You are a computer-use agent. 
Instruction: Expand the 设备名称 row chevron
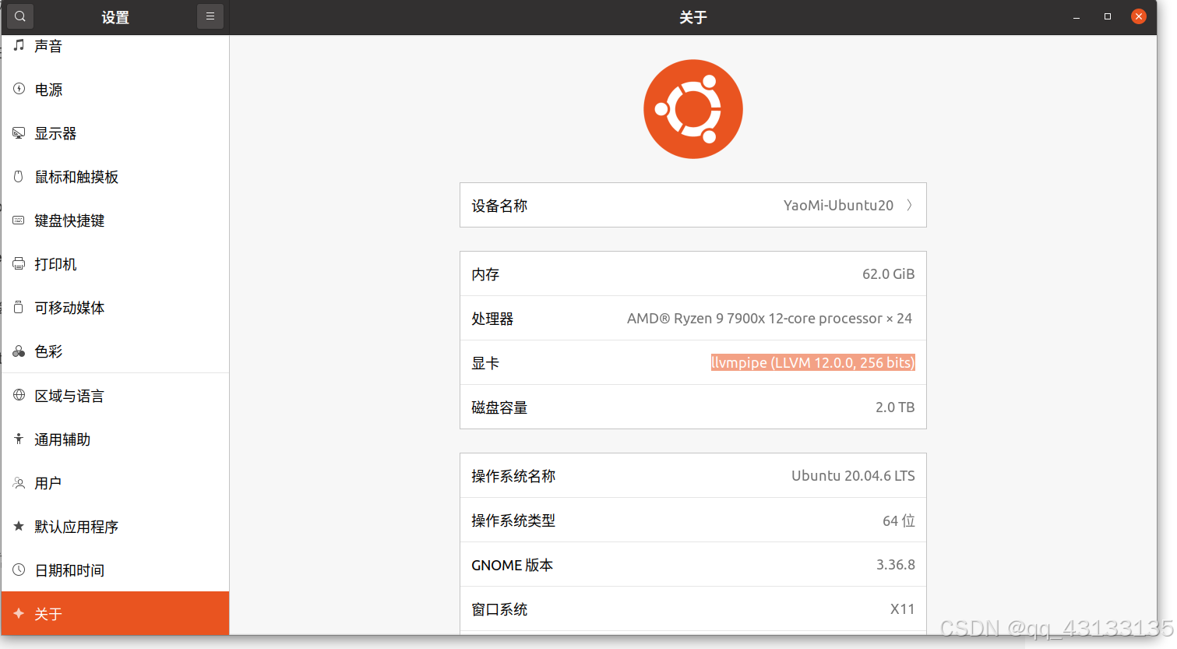pyautogui.click(x=909, y=205)
